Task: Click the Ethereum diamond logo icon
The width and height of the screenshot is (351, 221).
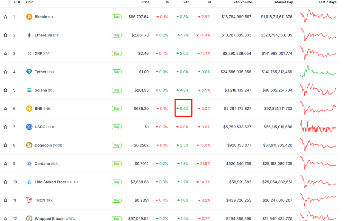Action: (29, 35)
